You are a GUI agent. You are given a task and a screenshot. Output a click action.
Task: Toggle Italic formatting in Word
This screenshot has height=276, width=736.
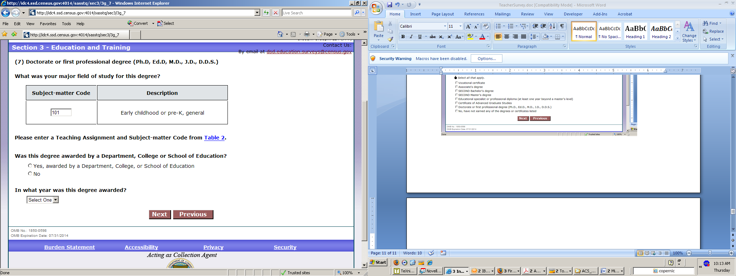[x=411, y=37]
